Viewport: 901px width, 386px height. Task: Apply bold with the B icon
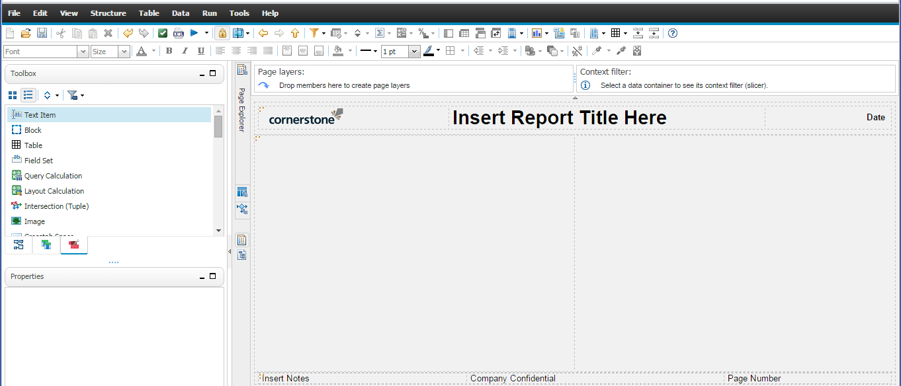(169, 51)
